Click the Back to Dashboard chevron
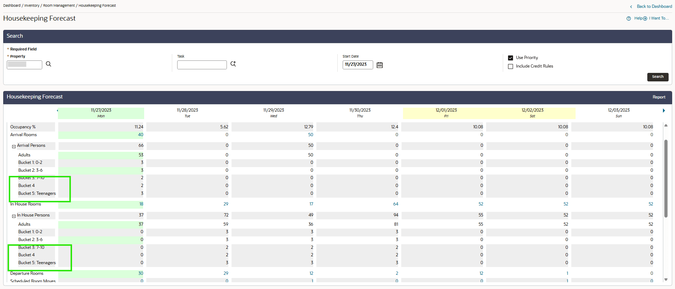The height and width of the screenshot is (289, 675). [x=631, y=7]
